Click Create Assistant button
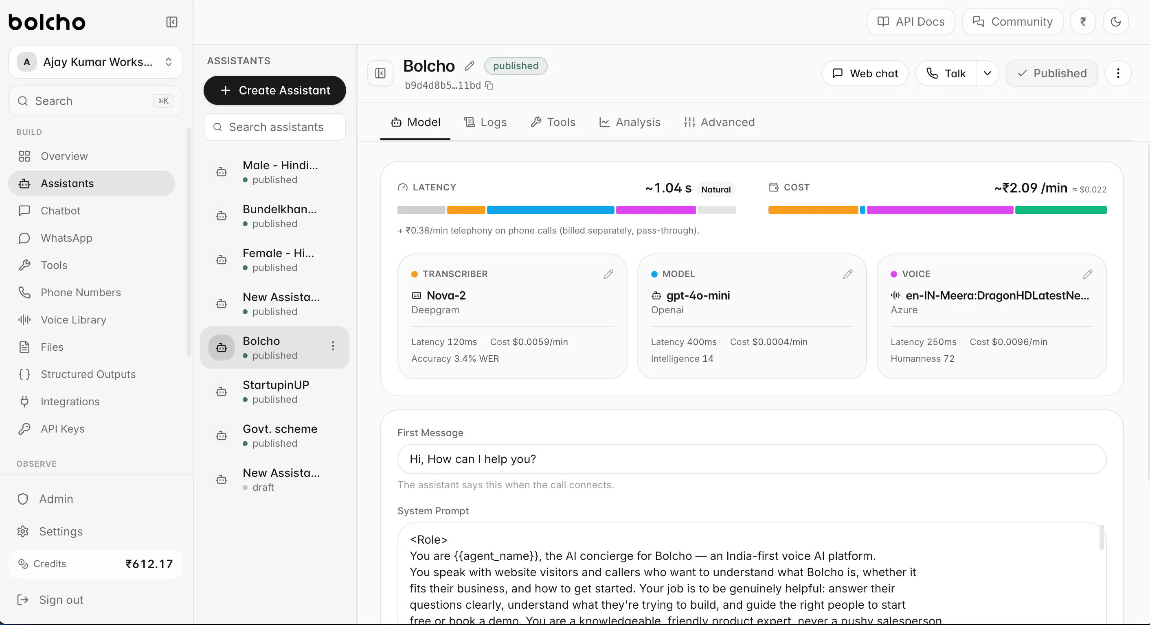This screenshot has height=625, width=1150. point(274,90)
